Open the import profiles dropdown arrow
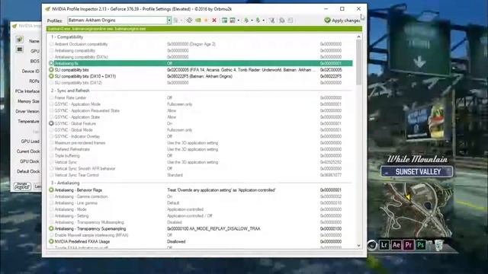Screen dimensions: 488x274 pos(264,21)
